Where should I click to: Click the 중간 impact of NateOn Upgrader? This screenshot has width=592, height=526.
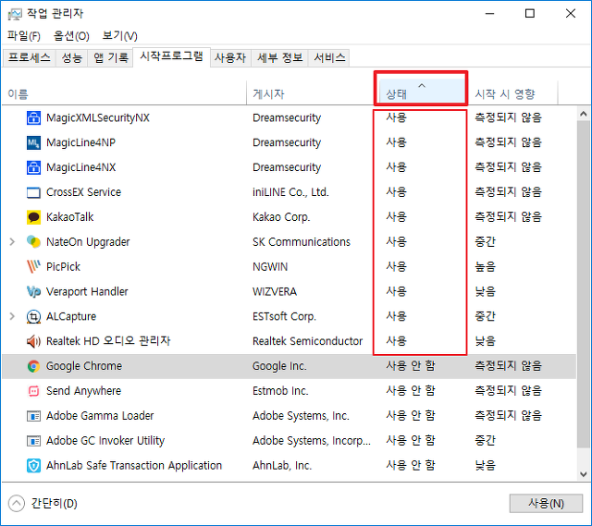(x=485, y=242)
